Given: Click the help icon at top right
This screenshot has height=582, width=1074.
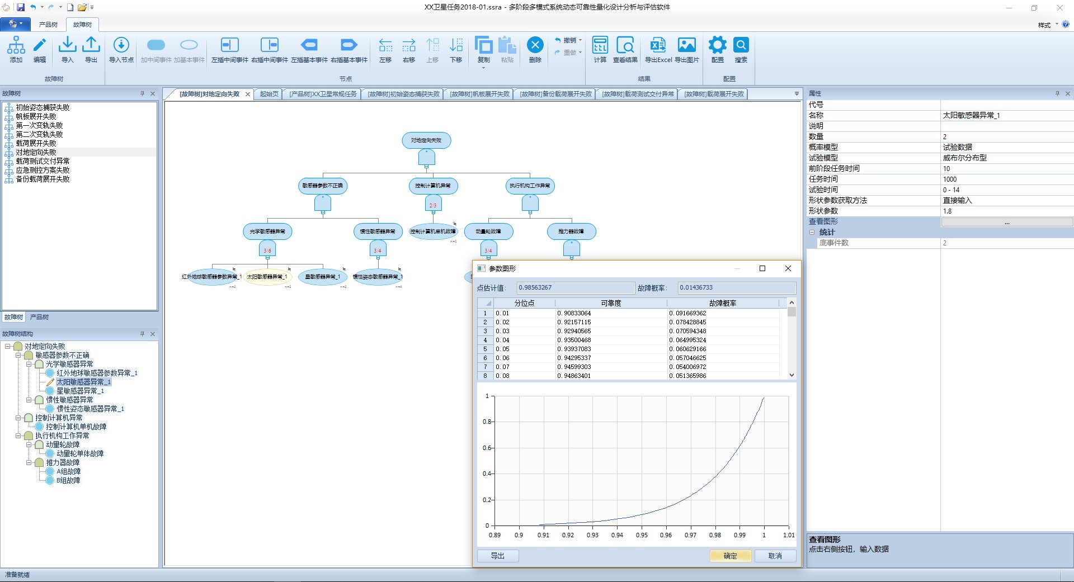Looking at the screenshot, I should click(x=1066, y=25).
